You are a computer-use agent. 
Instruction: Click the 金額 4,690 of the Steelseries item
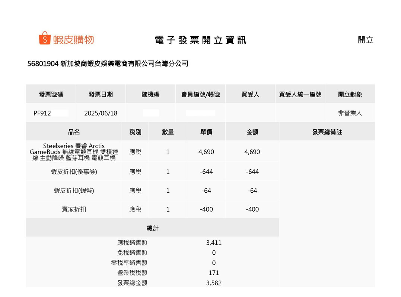[x=252, y=152]
